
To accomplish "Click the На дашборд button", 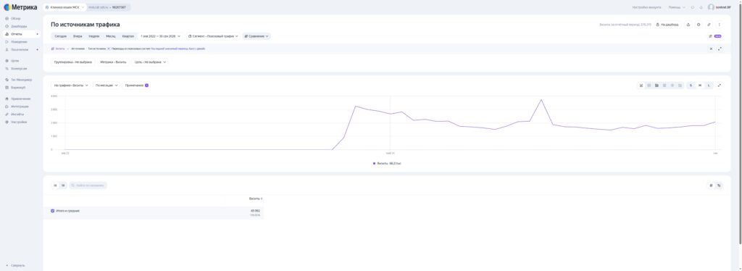I will [x=667, y=24].
